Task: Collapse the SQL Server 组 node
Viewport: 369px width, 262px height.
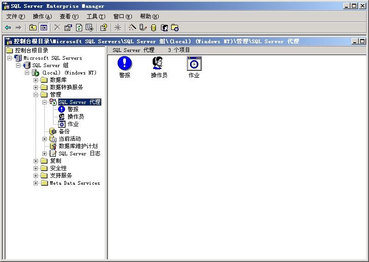Action: pyautogui.click(x=18, y=65)
